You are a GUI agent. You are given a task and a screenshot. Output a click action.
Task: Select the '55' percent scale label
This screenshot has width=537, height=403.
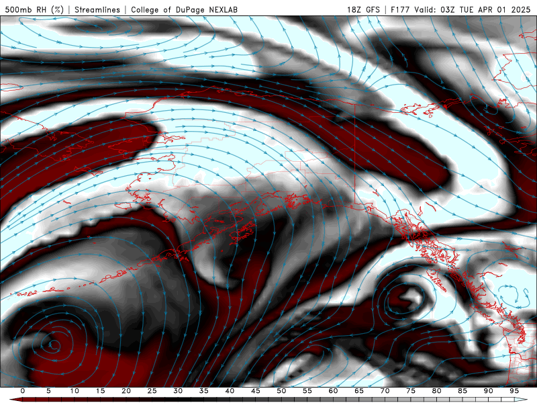307,391
